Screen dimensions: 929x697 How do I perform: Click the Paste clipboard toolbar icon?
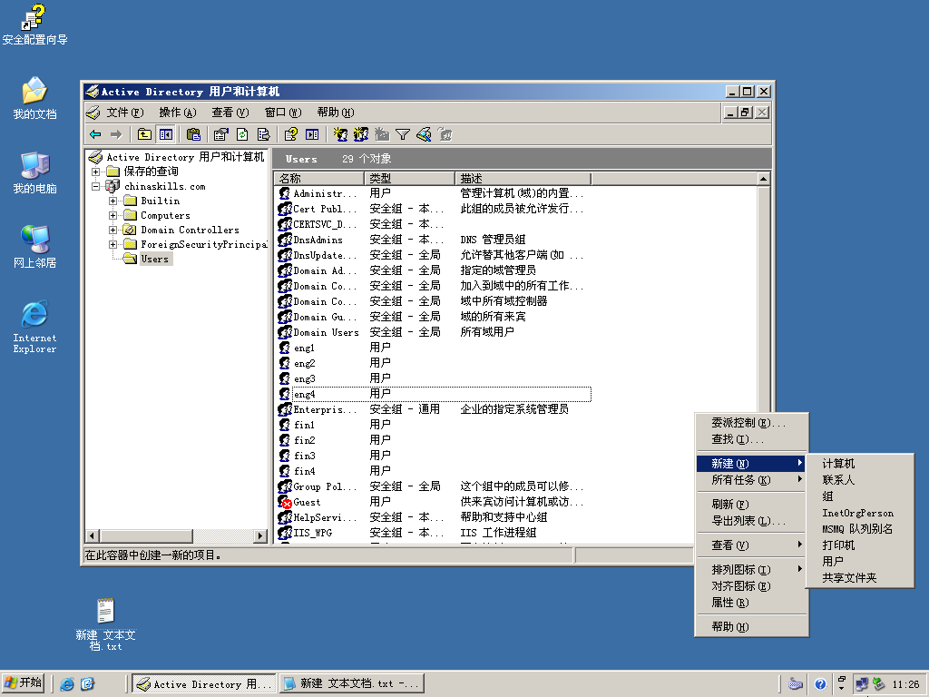tap(193, 134)
